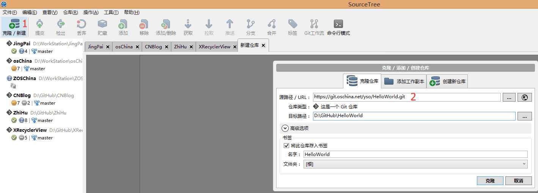Browse destination with the 目标路径 ... button
The width and height of the screenshot is (538, 193).
(524, 116)
